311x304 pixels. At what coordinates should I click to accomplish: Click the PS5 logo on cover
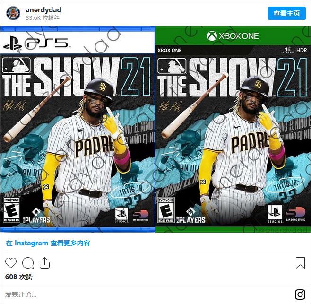[36, 43]
